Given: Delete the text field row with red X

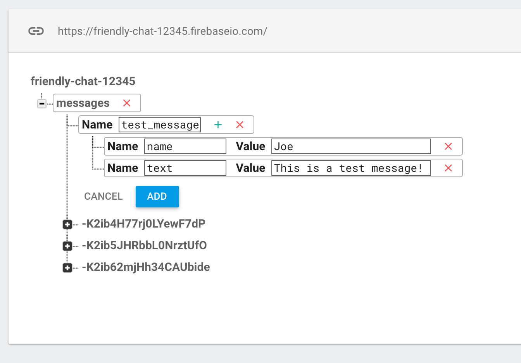Looking at the screenshot, I should pyautogui.click(x=449, y=168).
